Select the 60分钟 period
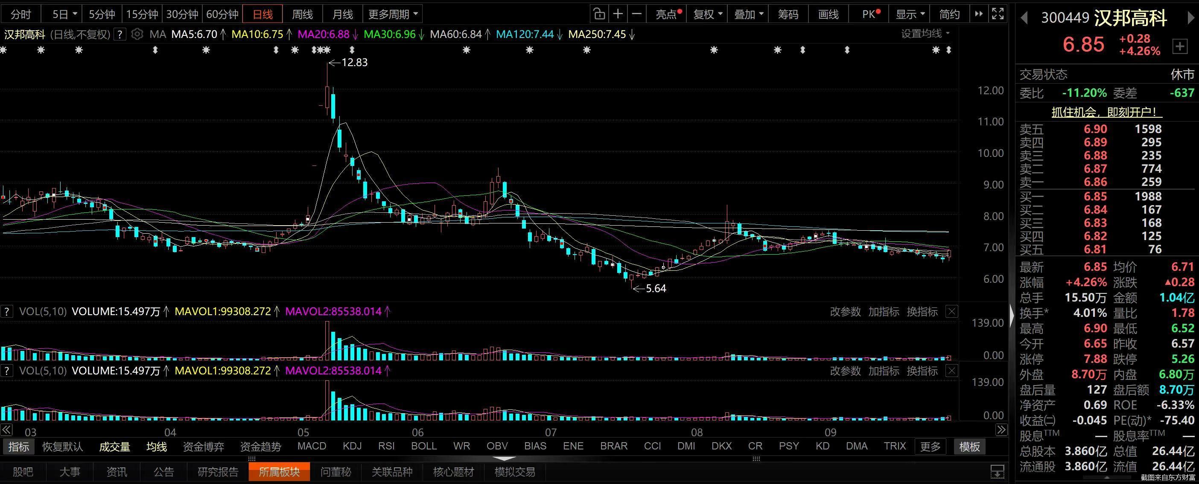The width and height of the screenshot is (1199, 484). coord(222,14)
